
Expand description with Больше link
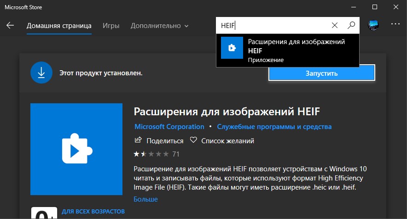point(145,199)
